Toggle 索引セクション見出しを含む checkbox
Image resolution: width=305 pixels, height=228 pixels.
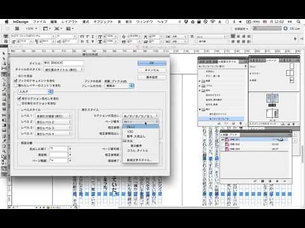point(19,98)
